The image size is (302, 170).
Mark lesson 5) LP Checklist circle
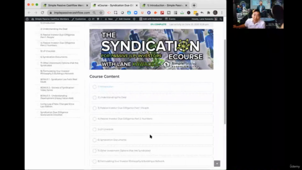(94, 129)
